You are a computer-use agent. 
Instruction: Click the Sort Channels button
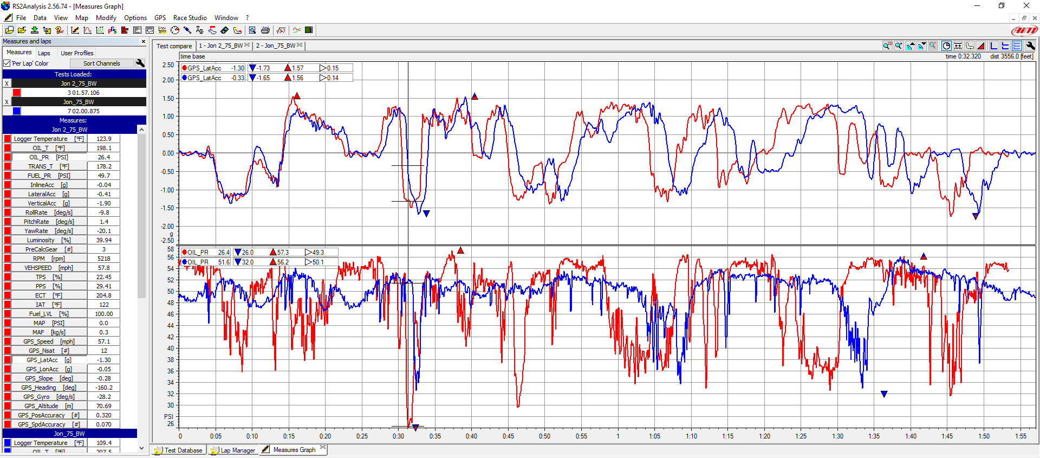point(102,63)
